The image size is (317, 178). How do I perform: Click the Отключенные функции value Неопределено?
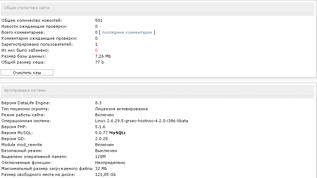[110, 163]
